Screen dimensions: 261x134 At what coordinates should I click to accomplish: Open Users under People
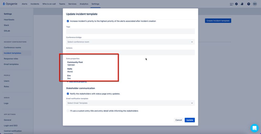[7, 81]
